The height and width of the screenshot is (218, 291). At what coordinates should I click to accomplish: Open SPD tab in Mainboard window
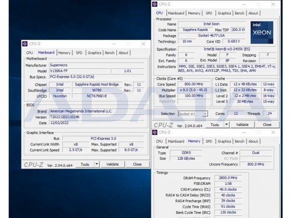coord(79,53)
